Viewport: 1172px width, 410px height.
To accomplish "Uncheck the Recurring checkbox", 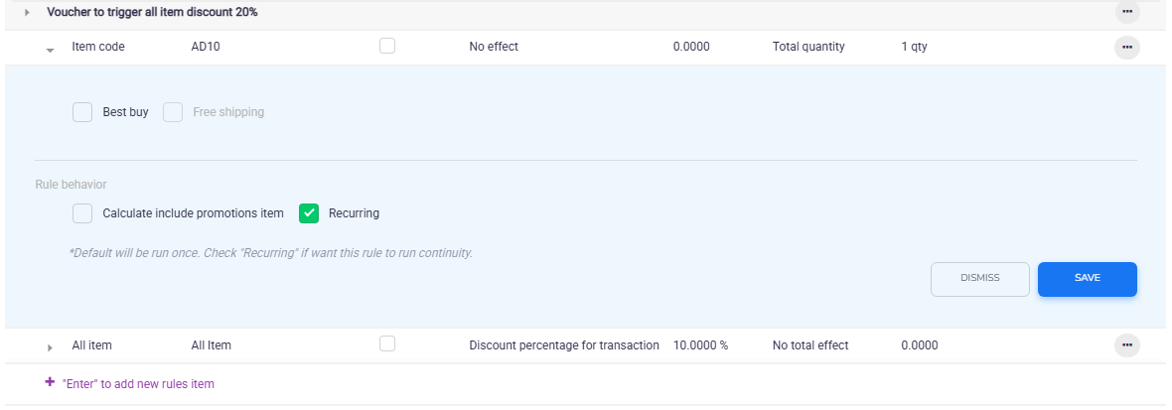I will (x=309, y=213).
